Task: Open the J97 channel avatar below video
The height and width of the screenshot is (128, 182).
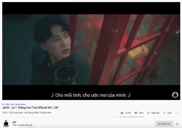Action: tap(6, 124)
